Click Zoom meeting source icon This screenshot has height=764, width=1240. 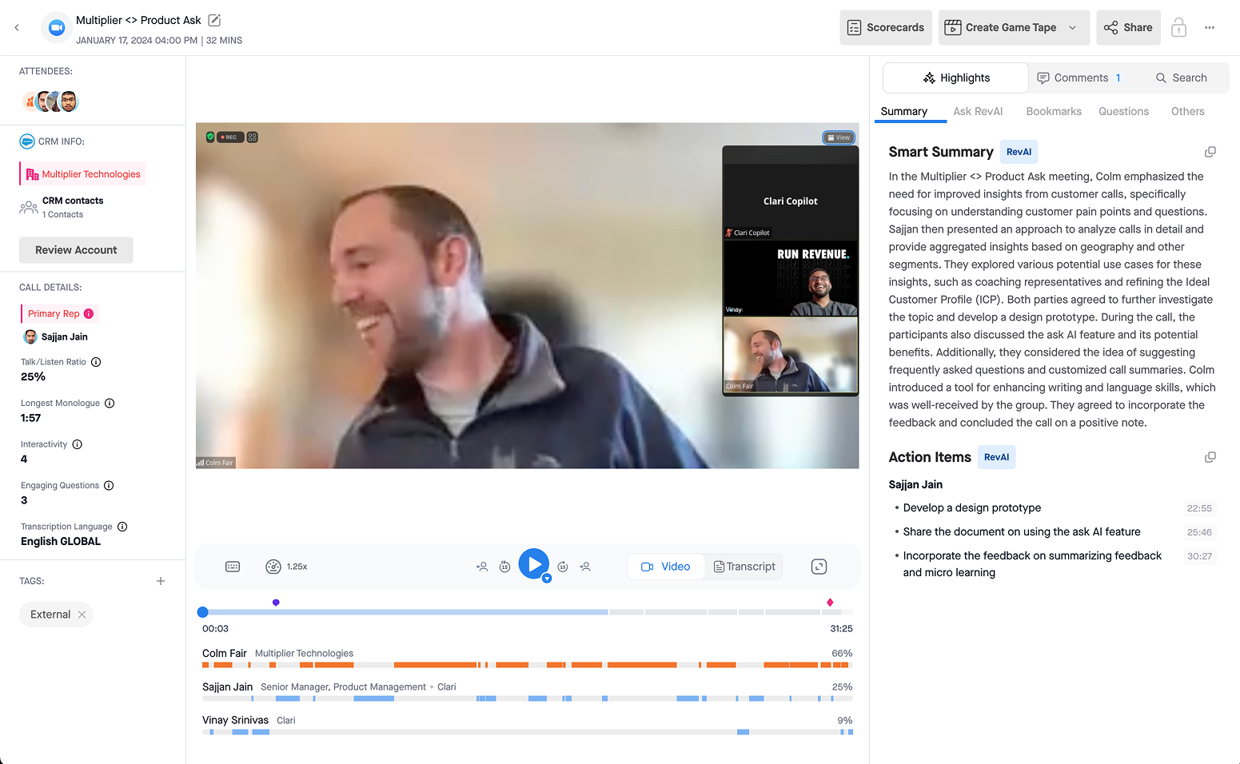57,27
